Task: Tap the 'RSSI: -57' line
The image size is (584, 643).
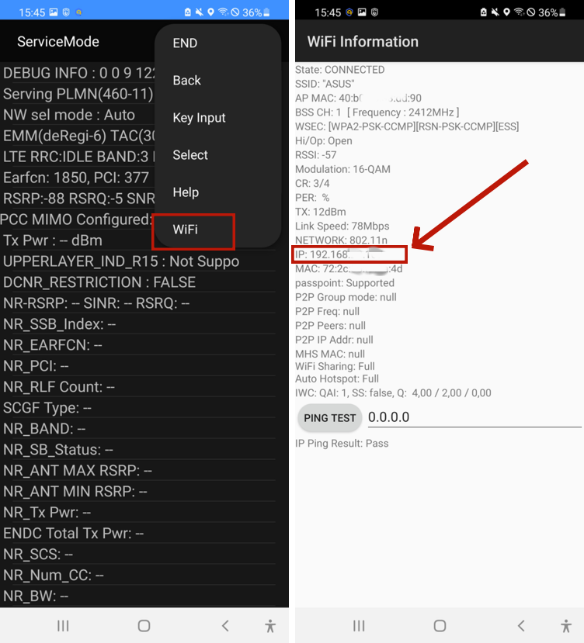Action: pyautogui.click(x=315, y=155)
